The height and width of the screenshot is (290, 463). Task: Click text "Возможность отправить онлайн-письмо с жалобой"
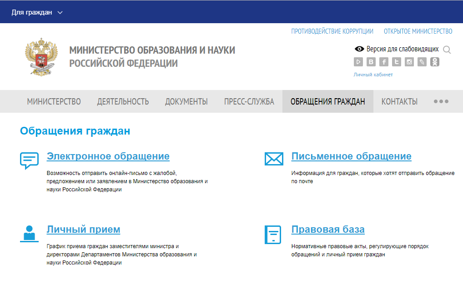coord(111,173)
